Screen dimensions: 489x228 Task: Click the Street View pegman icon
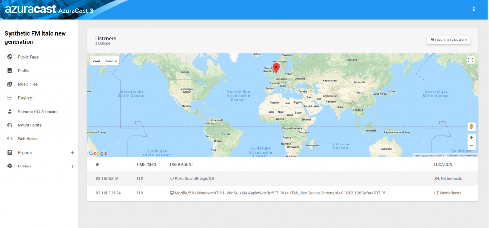click(471, 126)
